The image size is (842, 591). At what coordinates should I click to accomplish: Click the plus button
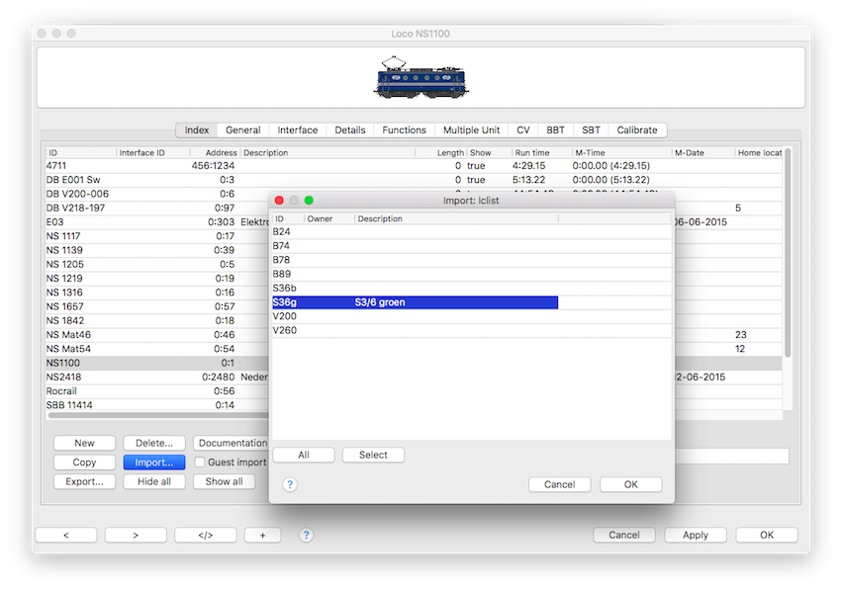tap(262, 535)
